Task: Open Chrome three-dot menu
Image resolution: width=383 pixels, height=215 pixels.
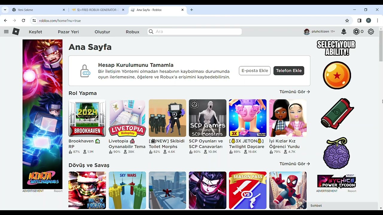Action: click(x=378, y=21)
